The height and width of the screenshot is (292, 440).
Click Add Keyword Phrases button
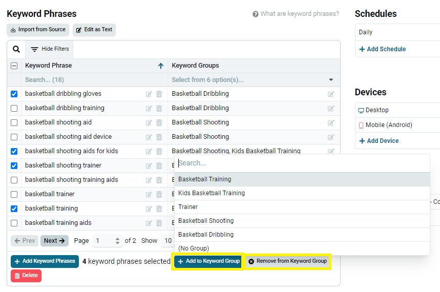pyautogui.click(x=45, y=261)
